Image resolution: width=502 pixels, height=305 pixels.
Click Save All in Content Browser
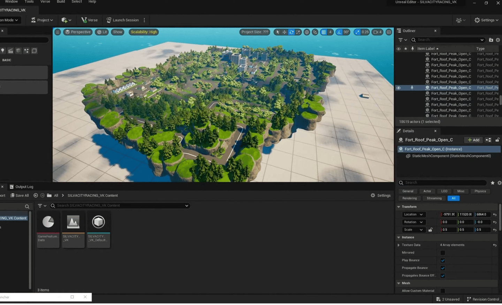point(20,196)
